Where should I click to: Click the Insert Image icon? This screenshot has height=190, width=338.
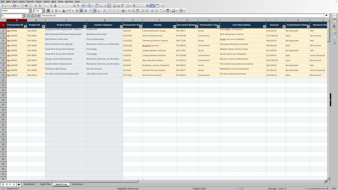pos(114,6)
